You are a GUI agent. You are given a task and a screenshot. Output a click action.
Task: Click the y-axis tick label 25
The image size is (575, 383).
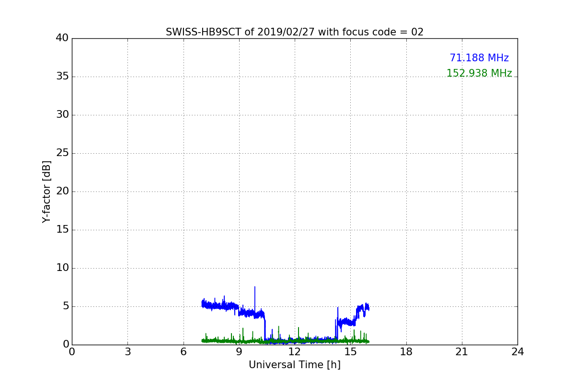[62, 153]
